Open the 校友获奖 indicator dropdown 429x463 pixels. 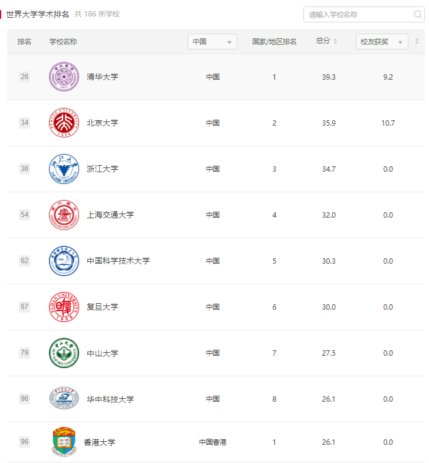(x=382, y=42)
